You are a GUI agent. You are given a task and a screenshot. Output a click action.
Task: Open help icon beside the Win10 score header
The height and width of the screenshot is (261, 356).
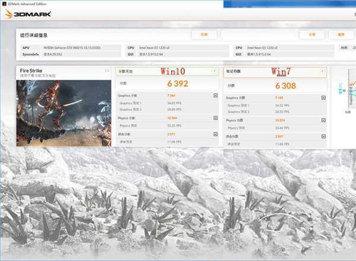(x=214, y=72)
